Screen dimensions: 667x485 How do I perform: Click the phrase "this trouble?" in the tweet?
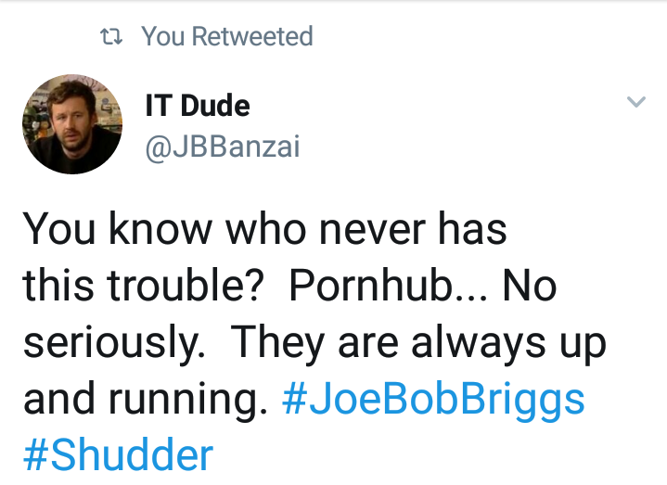(147, 287)
